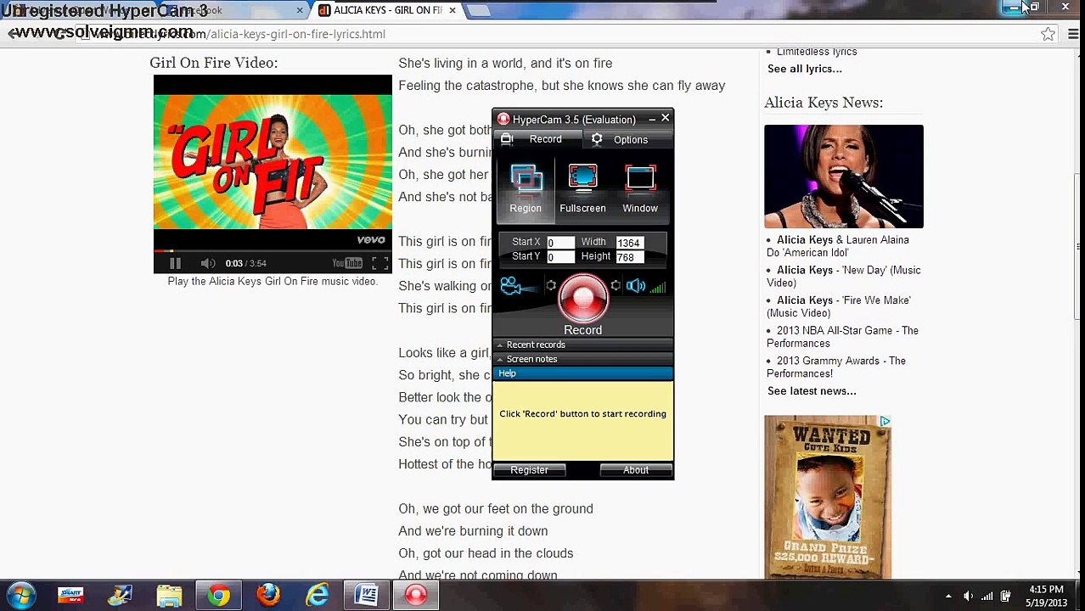Click the Chrome taskbar icon

(x=219, y=596)
